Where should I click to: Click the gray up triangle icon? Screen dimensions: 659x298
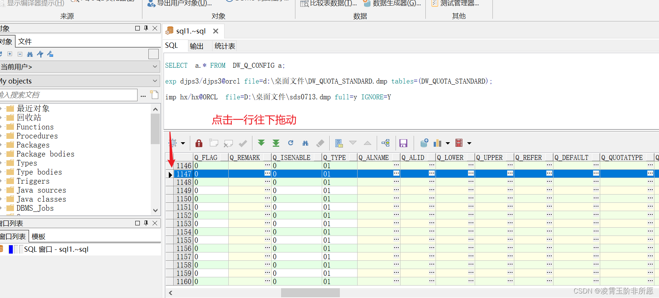[x=367, y=143]
